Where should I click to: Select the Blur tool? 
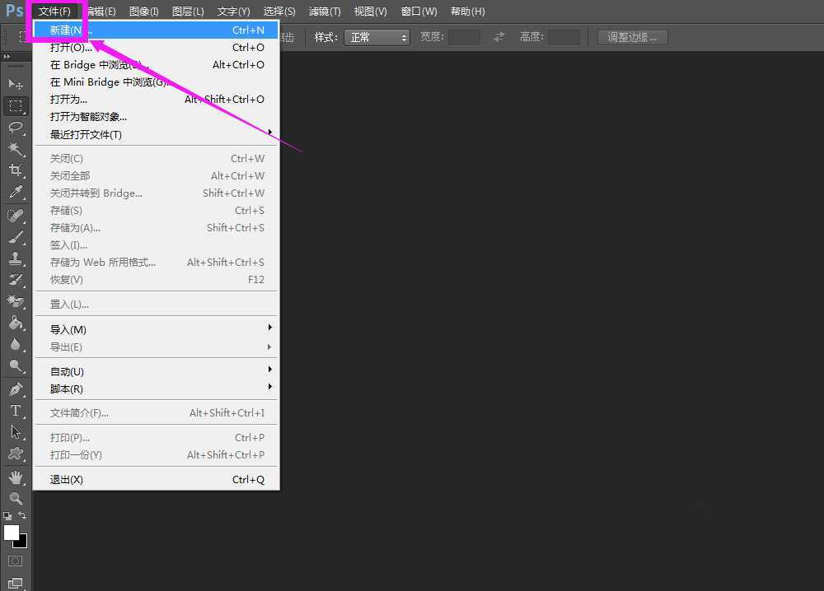click(x=15, y=344)
